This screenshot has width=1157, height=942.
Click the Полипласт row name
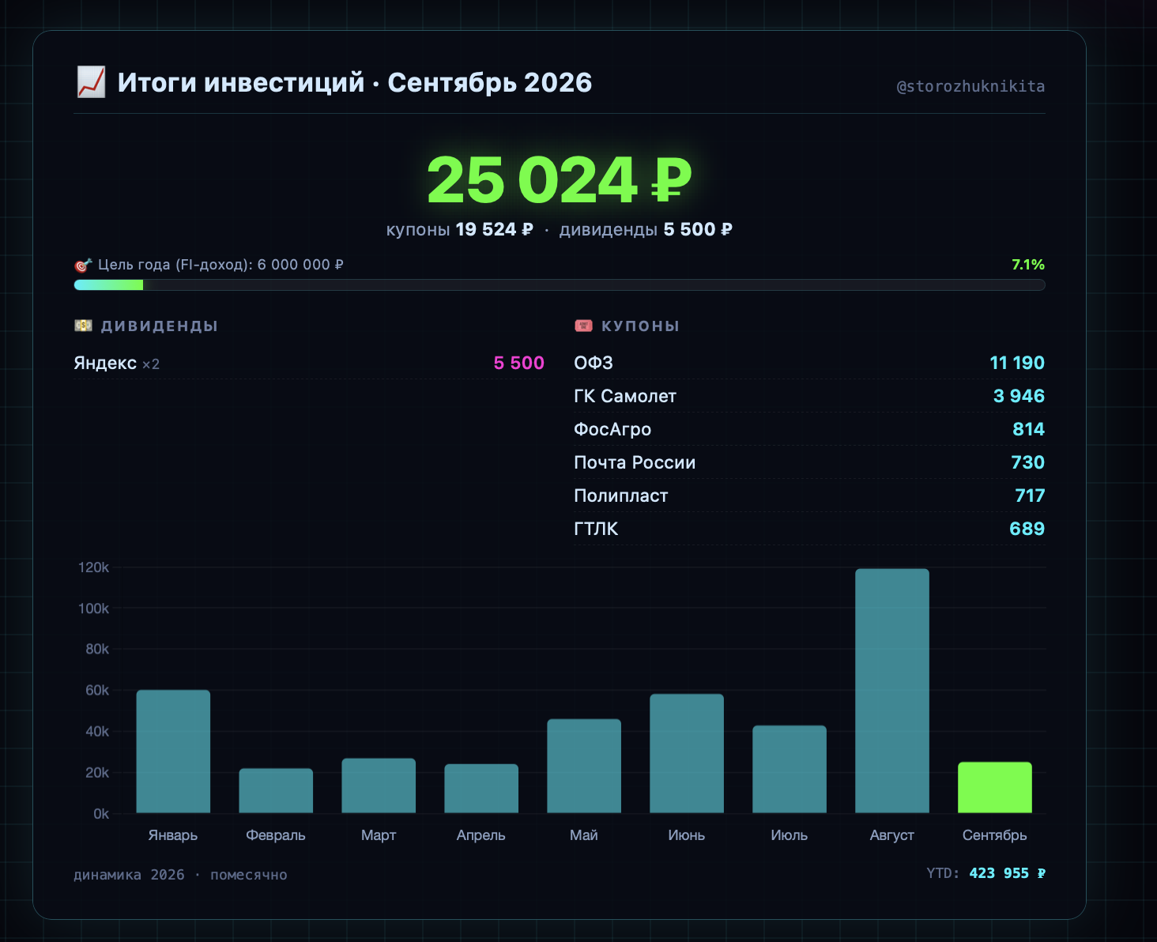pos(621,495)
